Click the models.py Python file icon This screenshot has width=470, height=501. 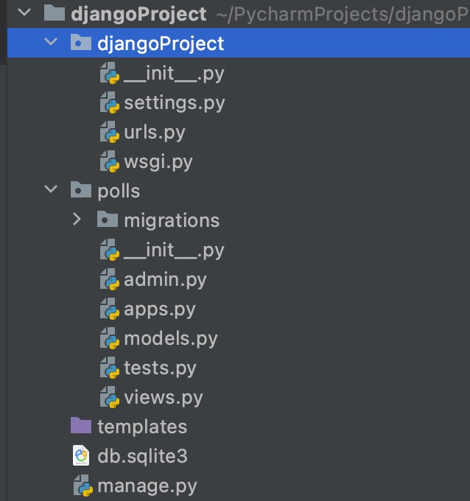[110, 338]
